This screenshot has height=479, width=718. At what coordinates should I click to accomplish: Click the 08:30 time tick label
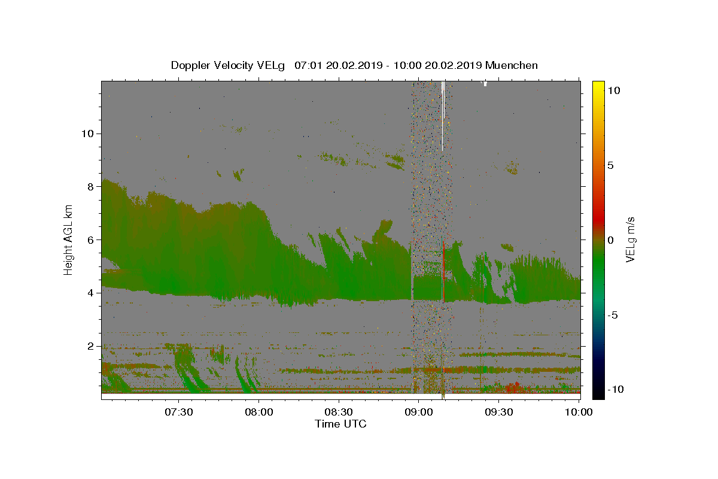pyautogui.click(x=339, y=412)
